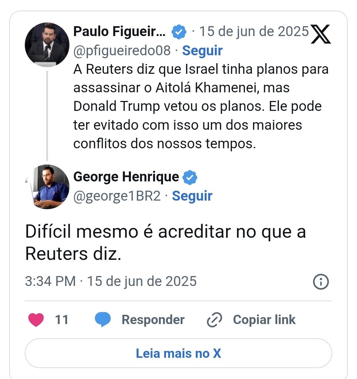Click Paulo Figueiredo's verified badge

click(179, 32)
